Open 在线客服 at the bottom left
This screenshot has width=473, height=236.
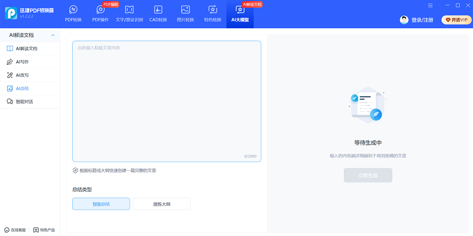coord(15,230)
